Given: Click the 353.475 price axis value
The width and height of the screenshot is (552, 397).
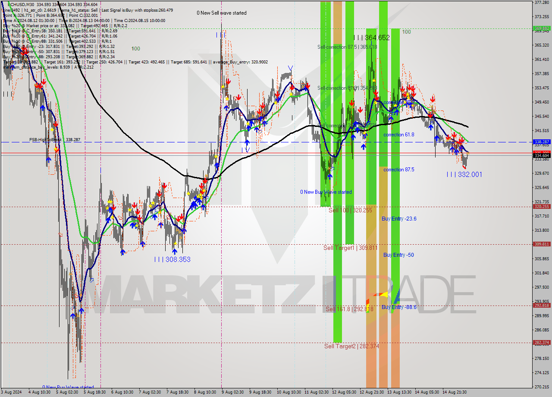Looking at the screenshot, I should click(542, 88).
